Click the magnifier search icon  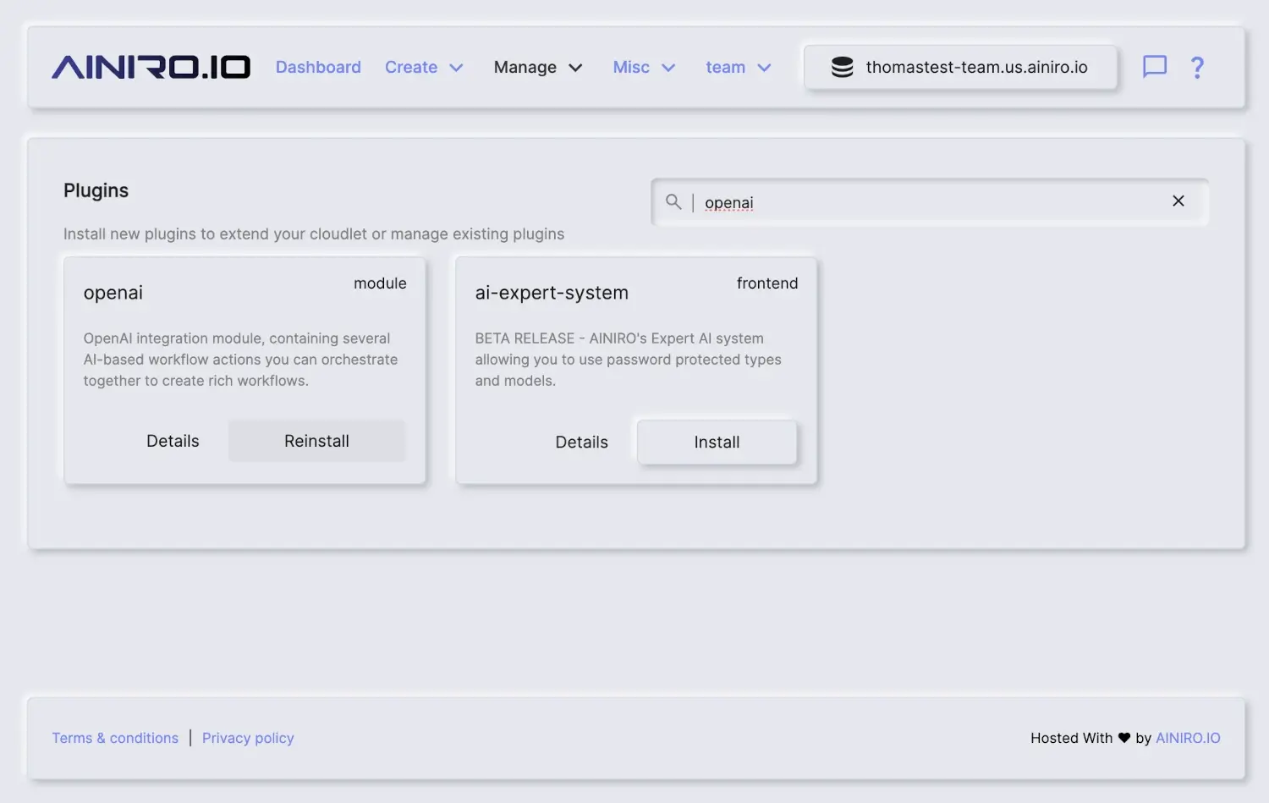click(673, 201)
